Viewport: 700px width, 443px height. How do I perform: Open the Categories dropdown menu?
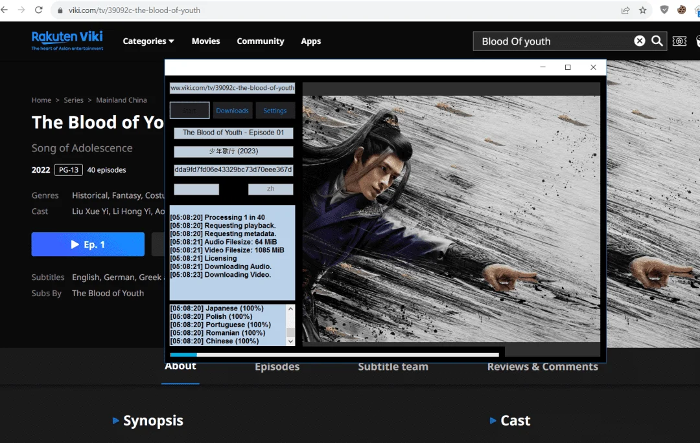click(148, 41)
